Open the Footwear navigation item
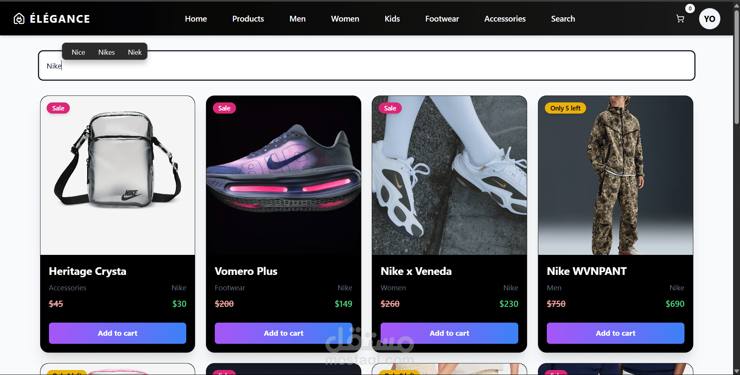The height and width of the screenshot is (375, 740). click(x=442, y=19)
